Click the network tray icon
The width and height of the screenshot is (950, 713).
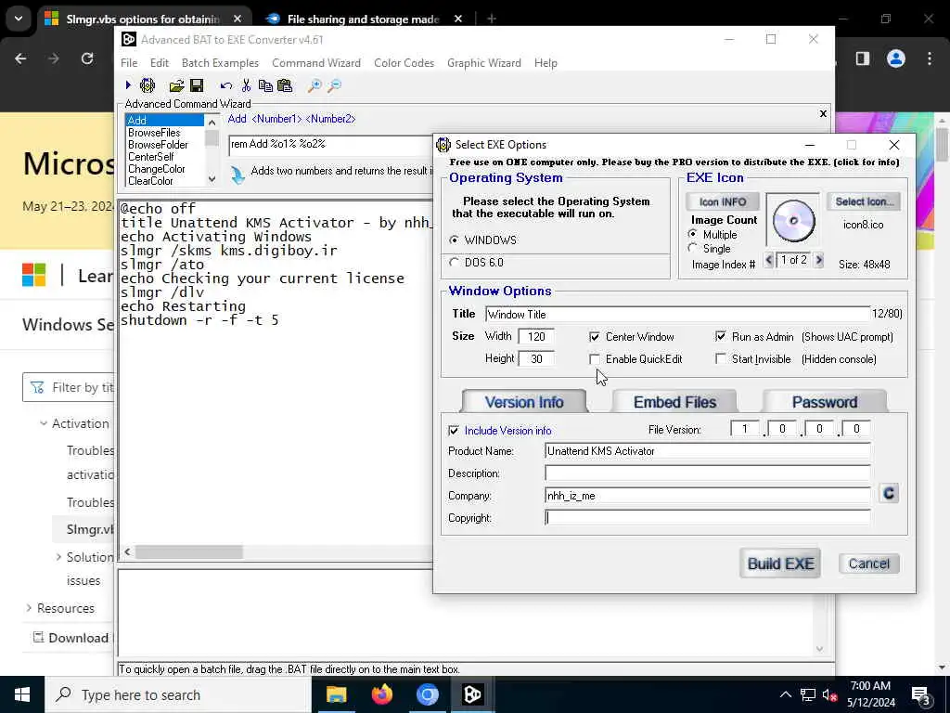(808, 694)
